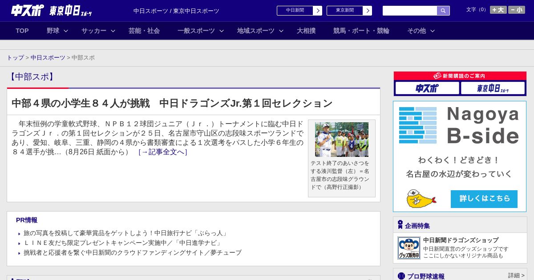Open 中日旅行ナビ「ぶらっ人」 PR link
534x280 pixels.
point(126,233)
